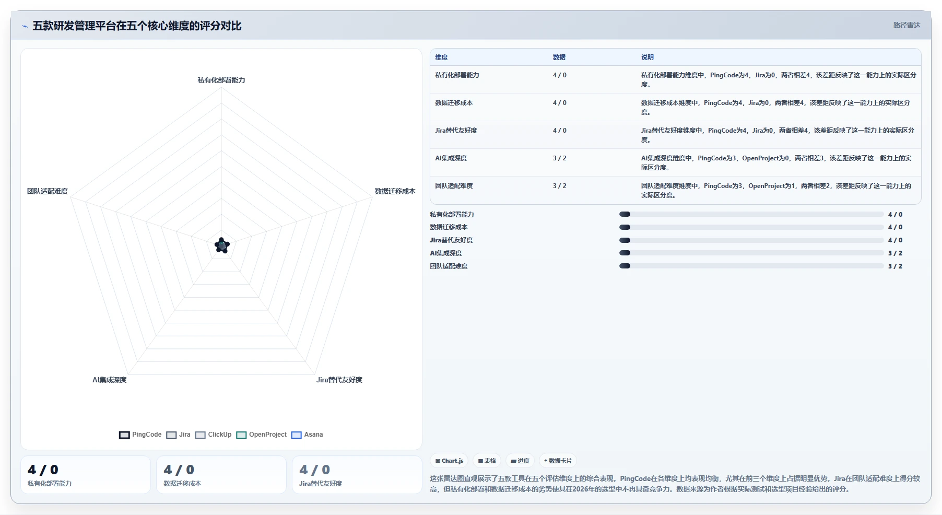Screen dimensions: 942x515
Task: Click the 私有化部署能力 cell in the table
Action: pyautogui.click(x=457, y=75)
